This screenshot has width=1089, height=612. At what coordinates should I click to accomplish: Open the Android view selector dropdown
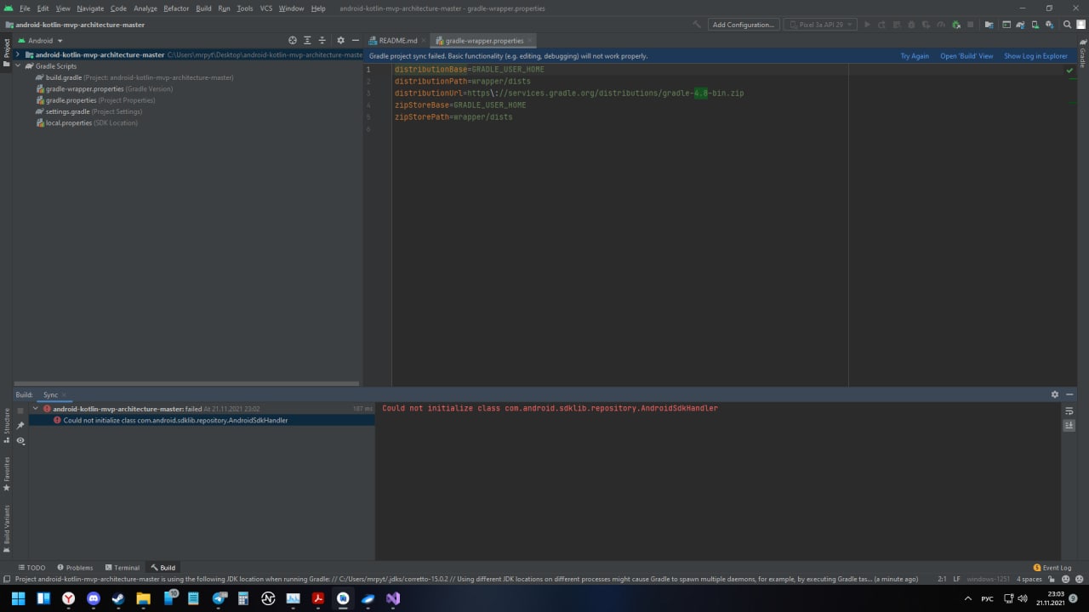pyautogui.click(x=40, y=40)
